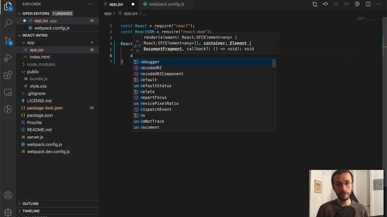Open Explorer more actions ellipsis
Screen dimensions: 387x217
(90, 4)
